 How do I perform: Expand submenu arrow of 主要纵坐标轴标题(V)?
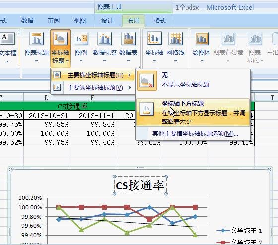[x=130, y=87]
